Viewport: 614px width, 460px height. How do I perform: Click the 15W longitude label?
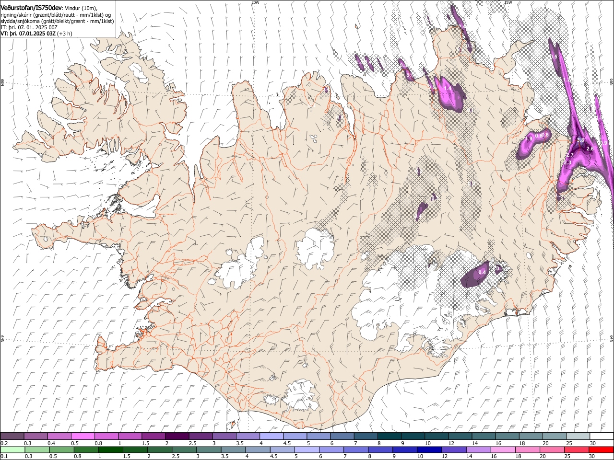click(x=508, y=2)
